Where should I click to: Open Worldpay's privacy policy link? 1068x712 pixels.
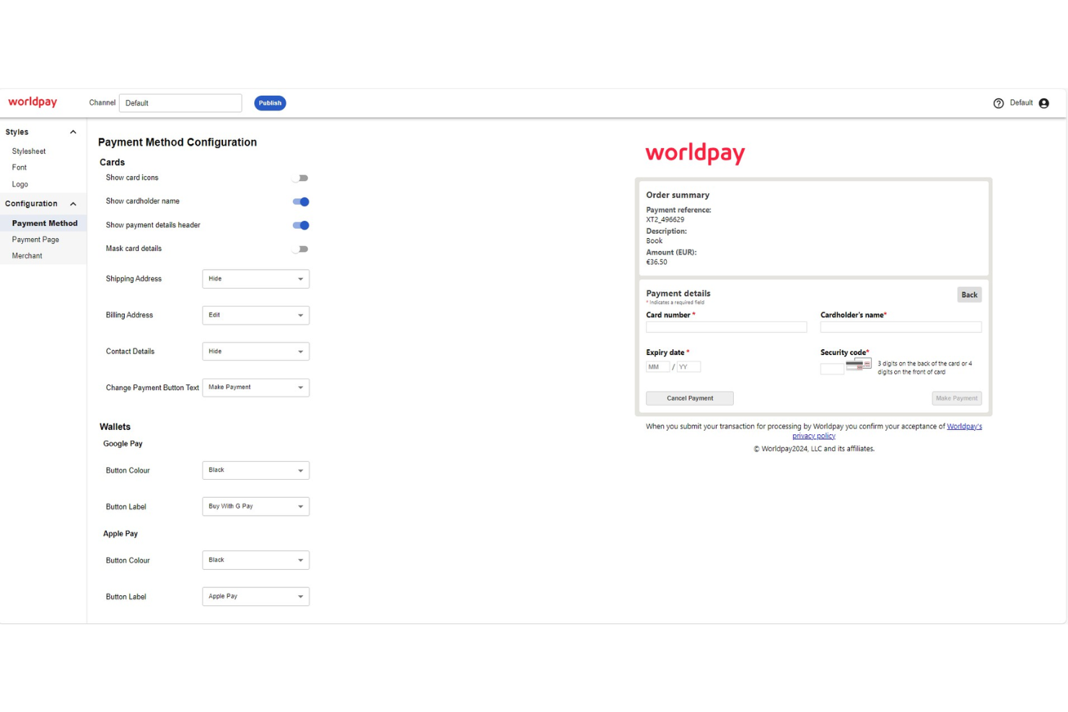pyautogui.click(x=964, y=426)
